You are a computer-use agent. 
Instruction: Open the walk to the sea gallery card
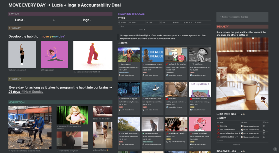[x=152, y=97]
